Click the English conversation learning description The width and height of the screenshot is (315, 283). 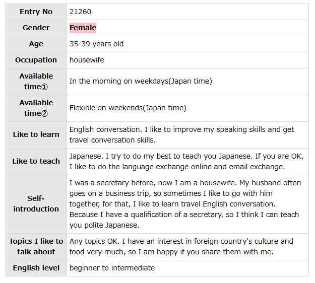(x=181, y=134)
